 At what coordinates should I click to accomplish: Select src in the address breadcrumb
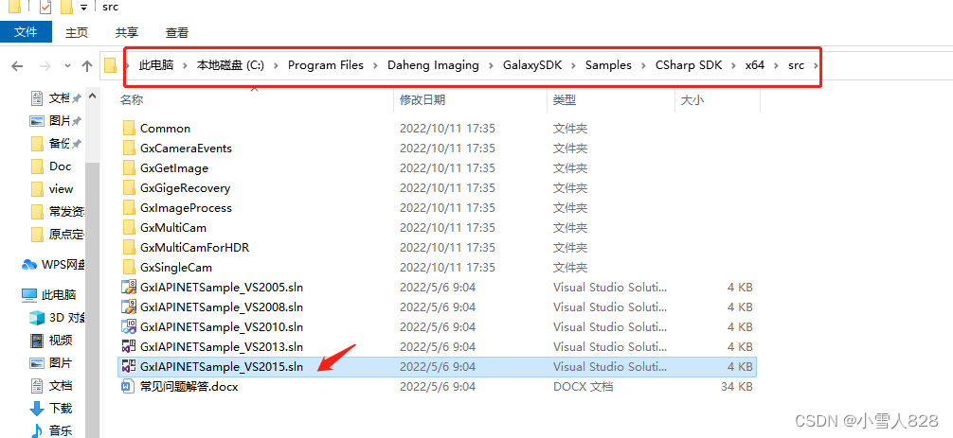tap(796, 65)
